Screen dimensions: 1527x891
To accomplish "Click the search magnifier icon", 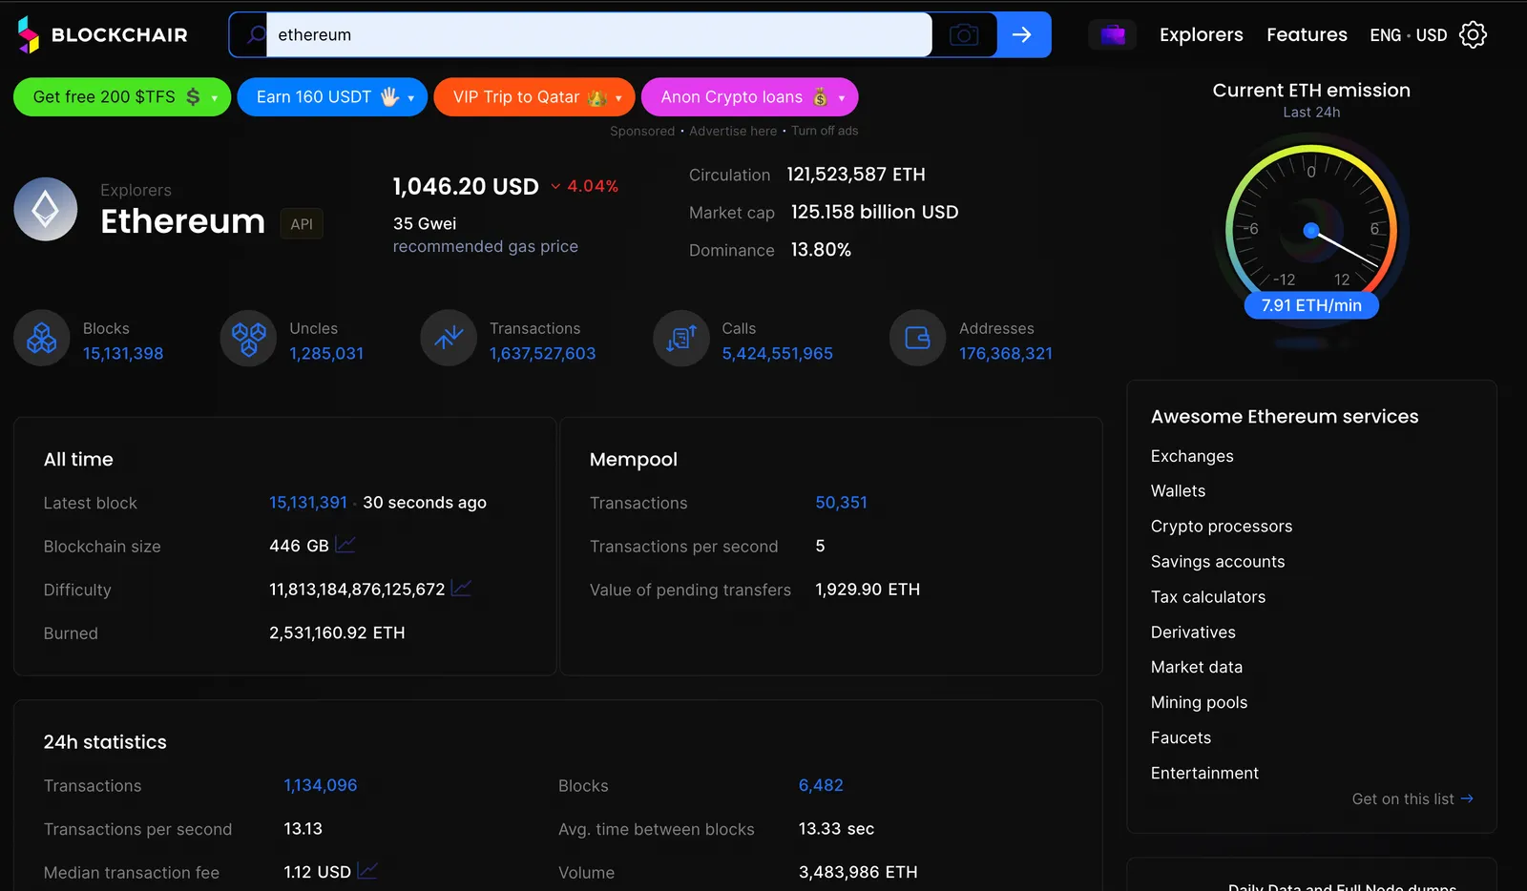I will pos(255,35).
